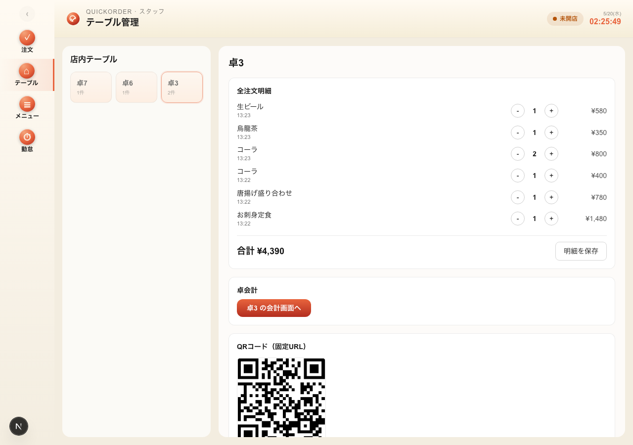Viewport: 633px width, 445px height.
Task: Click the QuickOrder logo icon in header
Action: [73, 19]
